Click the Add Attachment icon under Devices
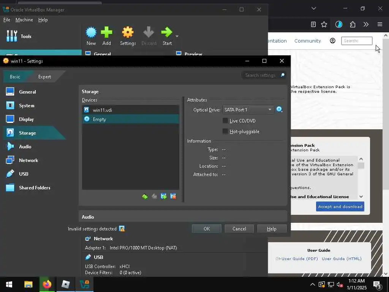 [164, 197]
